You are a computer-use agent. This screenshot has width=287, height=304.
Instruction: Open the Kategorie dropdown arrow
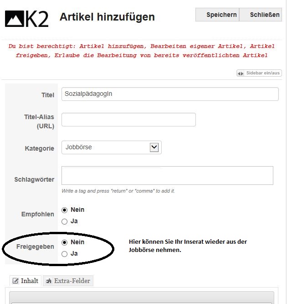pos(154,147)
